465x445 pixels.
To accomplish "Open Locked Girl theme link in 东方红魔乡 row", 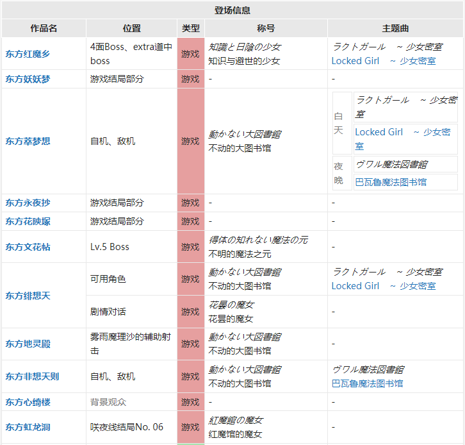I will 384,61.
